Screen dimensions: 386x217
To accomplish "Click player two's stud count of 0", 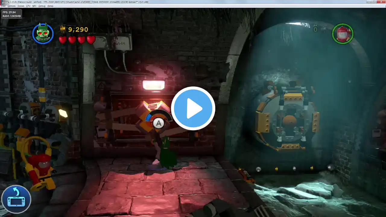I will tap(315, 30).
